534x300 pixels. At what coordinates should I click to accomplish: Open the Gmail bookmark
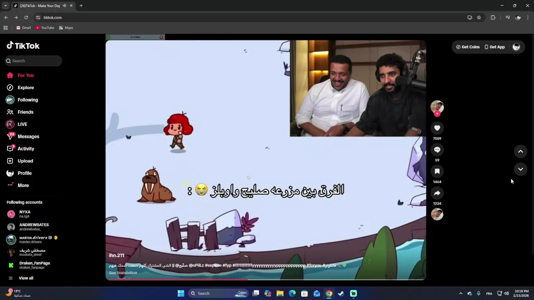[x=23, y=28]
